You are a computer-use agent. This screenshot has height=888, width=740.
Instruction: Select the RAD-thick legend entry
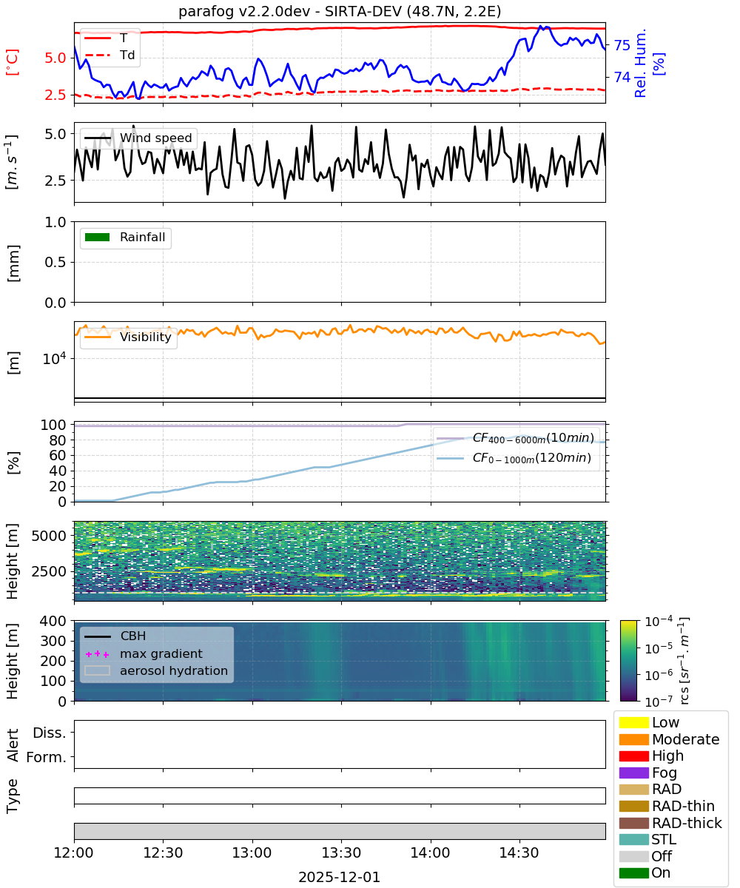(670, 823)
